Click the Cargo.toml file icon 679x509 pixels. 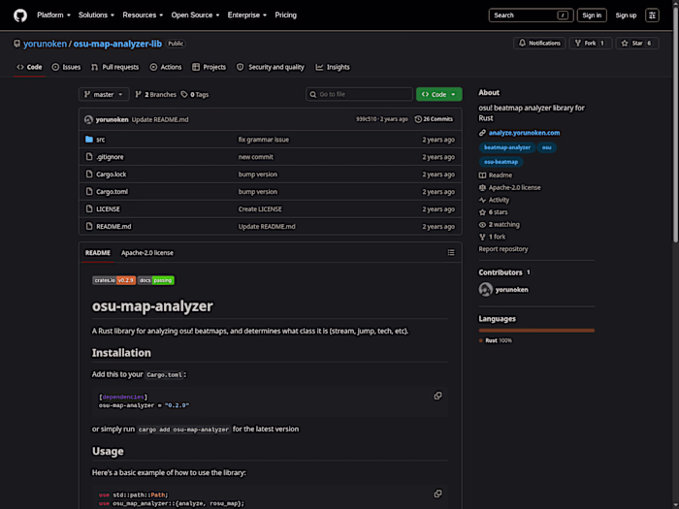coord(89,191)
